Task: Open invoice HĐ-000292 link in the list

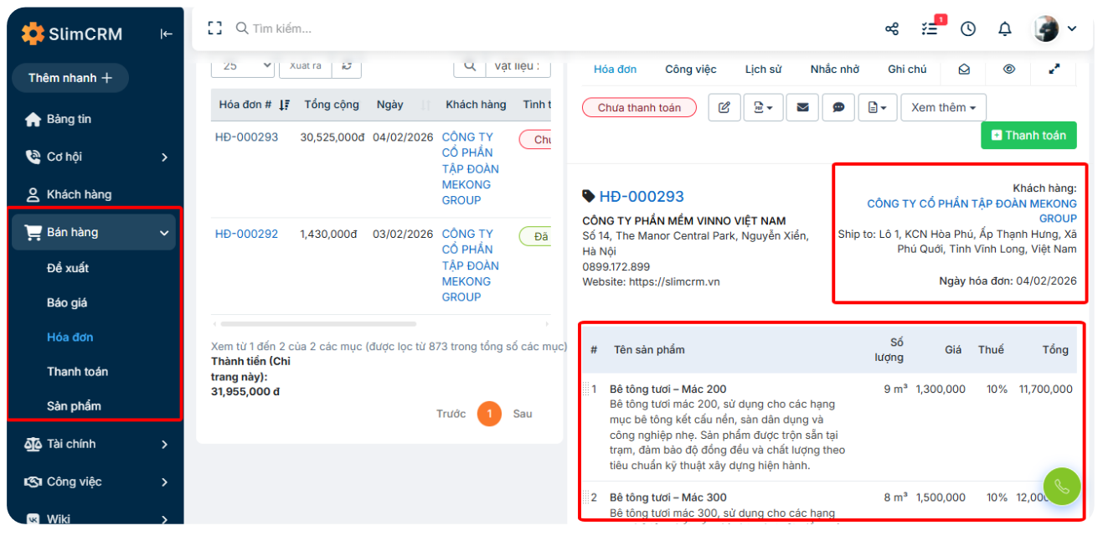Action: coord(246,234)
